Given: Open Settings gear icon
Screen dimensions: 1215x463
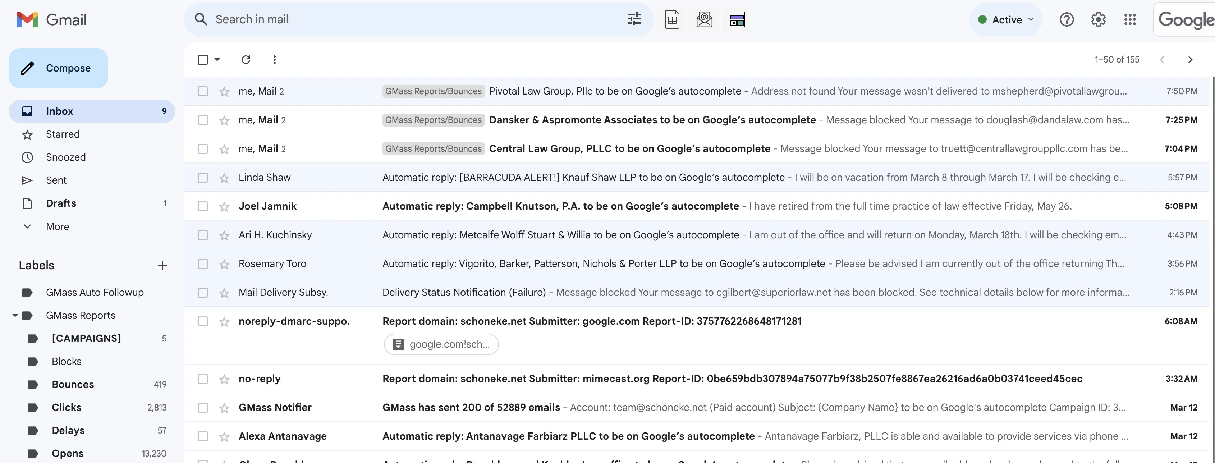Looking at the screenshot, I should pyautogui.click(x=1098, y=19).
